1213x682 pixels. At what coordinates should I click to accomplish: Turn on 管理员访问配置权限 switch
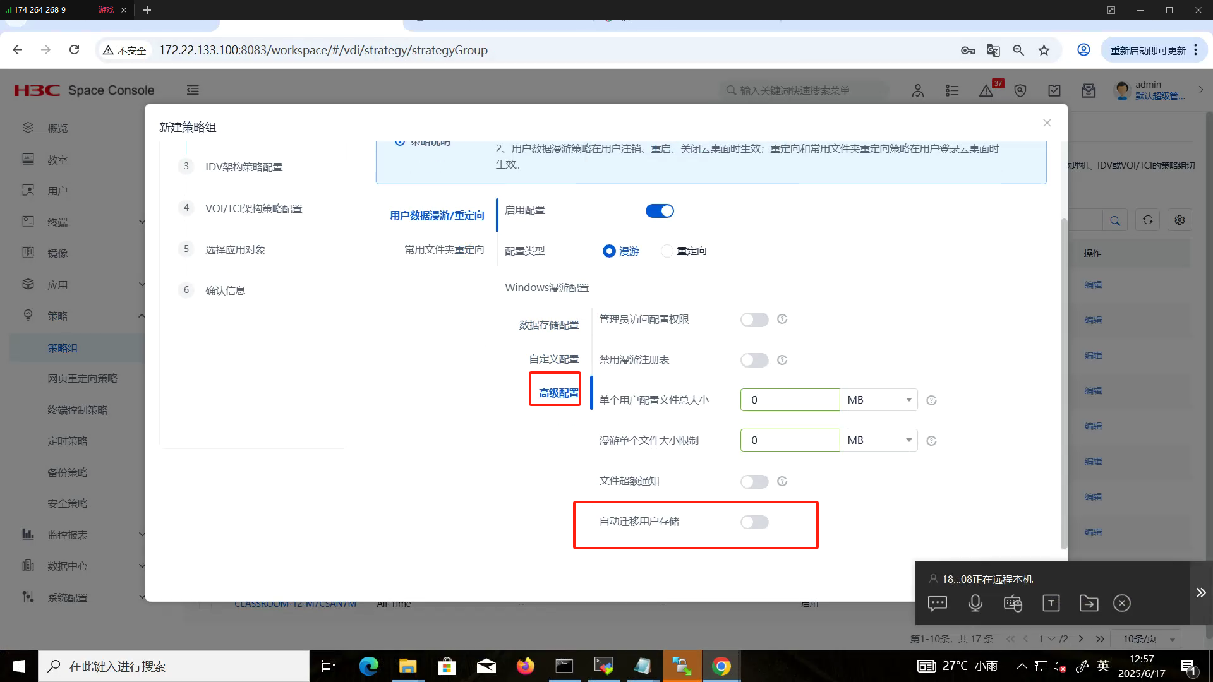click(x=754, y=320)
